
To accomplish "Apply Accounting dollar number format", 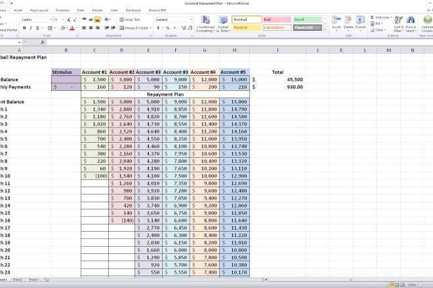I will point(158,28).
